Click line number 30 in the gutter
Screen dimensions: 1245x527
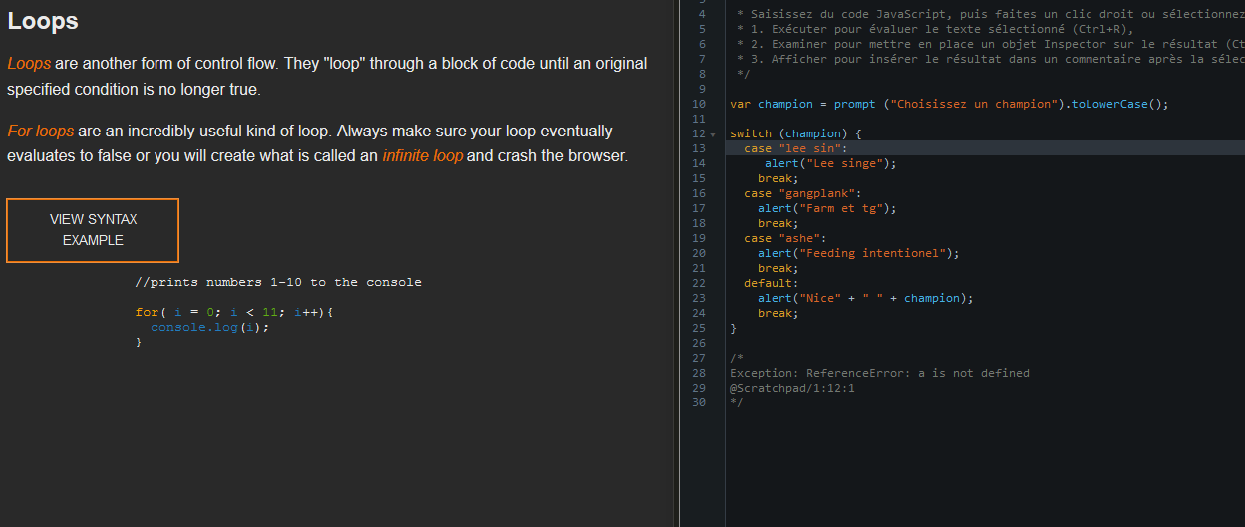tap(699, 402)
